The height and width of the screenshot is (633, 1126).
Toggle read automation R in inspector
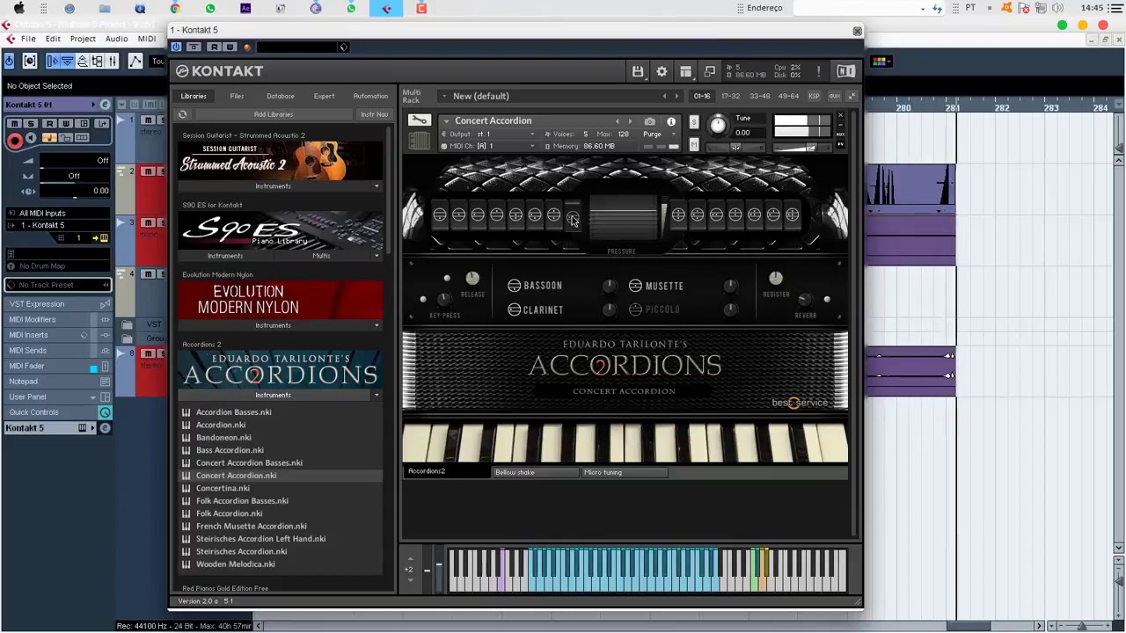(x=50, y=124)
